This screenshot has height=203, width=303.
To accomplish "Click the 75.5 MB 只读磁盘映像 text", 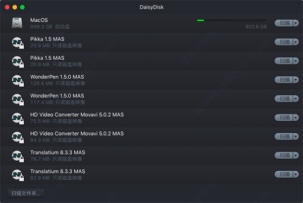I will [x=56, y=121].
